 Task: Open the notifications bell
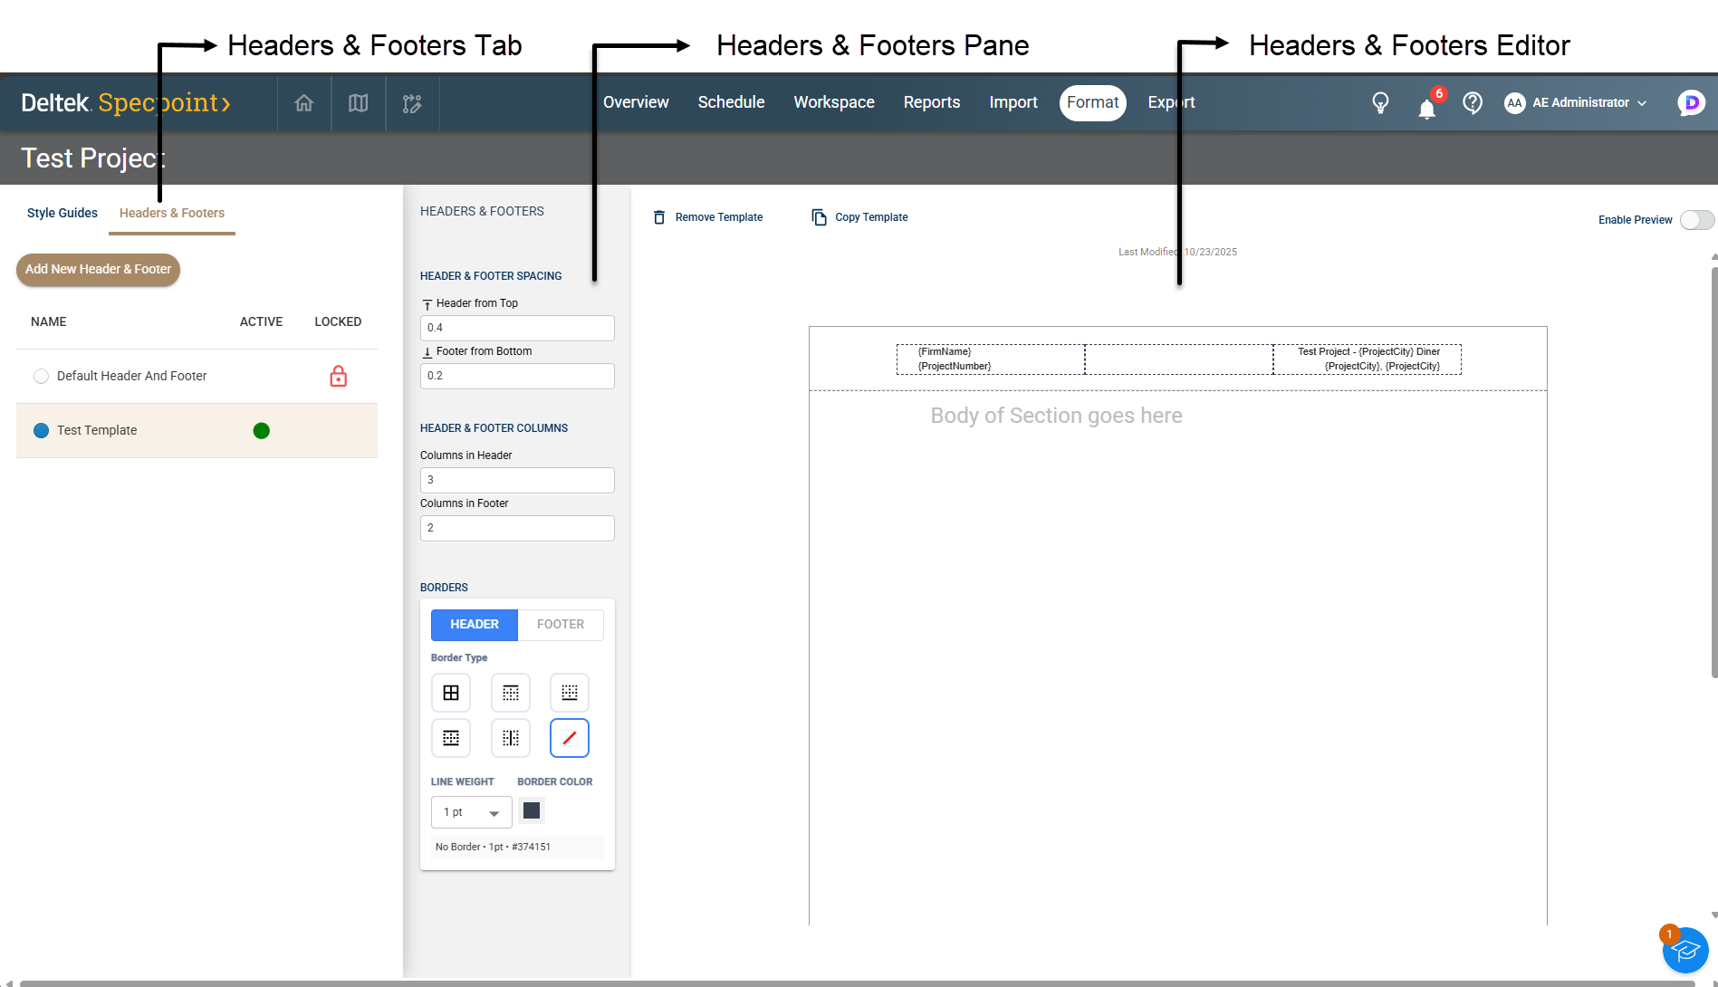1426,109
